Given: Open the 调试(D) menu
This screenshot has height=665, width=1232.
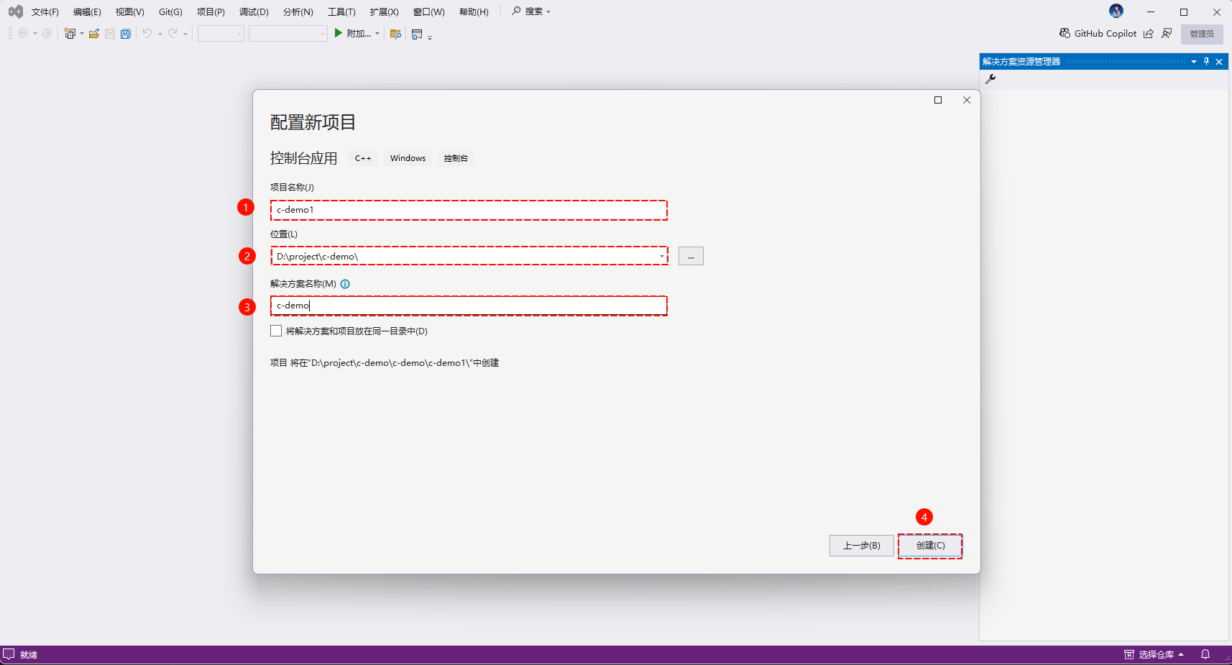Looking at the screenshot, I should point(254,12).
